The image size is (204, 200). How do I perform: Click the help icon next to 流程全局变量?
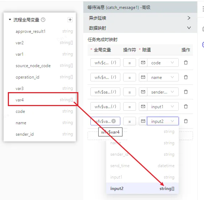[43, 20]
